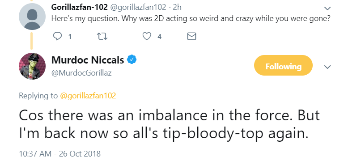This screenshot has width=344, height=161.
Task: Expand the chevron on Gorillazfan-102's tweet
Action: pyautogui.click(x=327, y=8)
